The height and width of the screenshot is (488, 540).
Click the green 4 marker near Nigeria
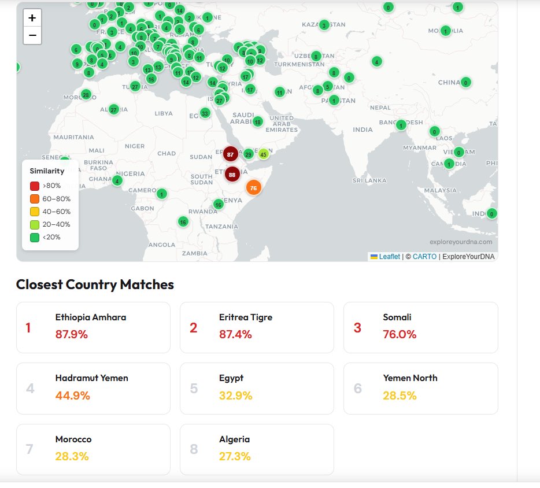click(x=117, y=181)
